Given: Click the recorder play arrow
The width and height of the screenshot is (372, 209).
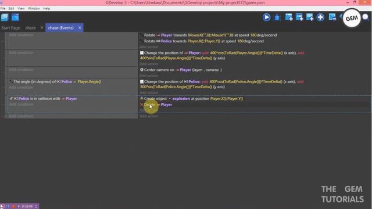Looking at the screenshot, I should coord(19,207).
